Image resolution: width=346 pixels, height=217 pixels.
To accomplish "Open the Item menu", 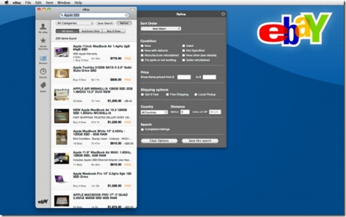I will (x=49, y=3).
